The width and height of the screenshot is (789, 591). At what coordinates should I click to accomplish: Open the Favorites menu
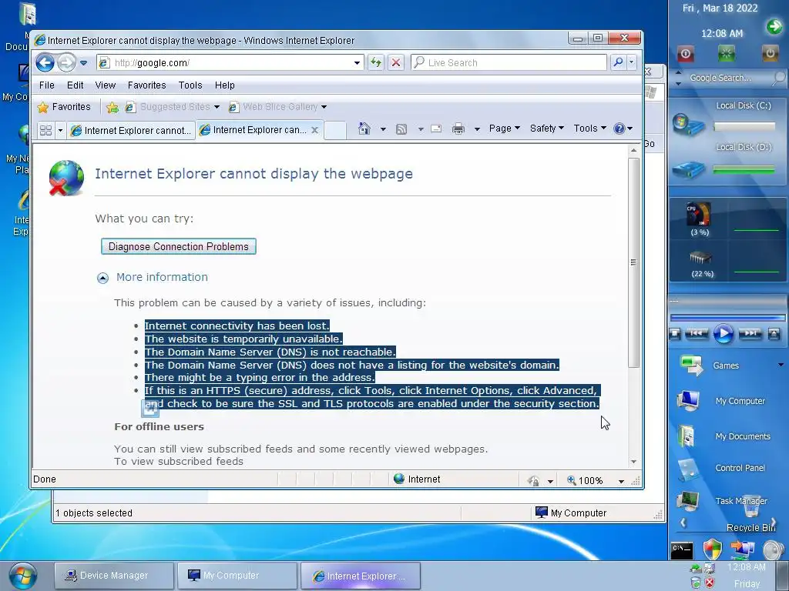coord(146,85)
